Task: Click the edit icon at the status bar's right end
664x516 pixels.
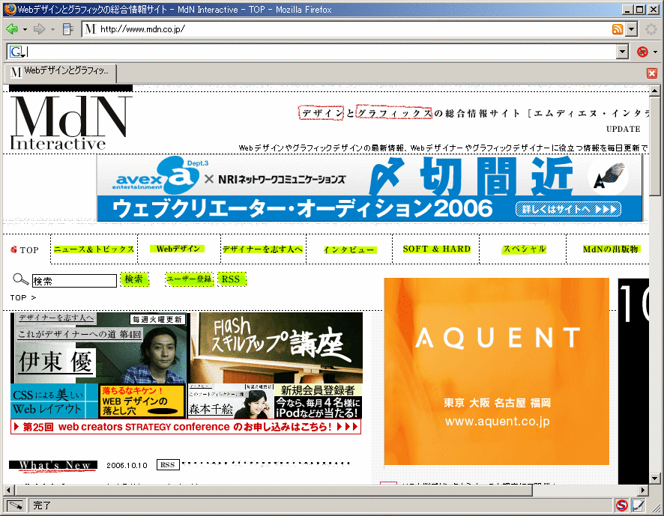Action: [637, 506]
